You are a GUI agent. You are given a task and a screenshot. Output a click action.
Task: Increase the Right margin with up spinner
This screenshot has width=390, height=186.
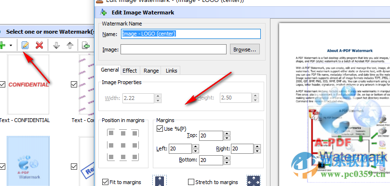pyautogui.click(x=257, y=146)
